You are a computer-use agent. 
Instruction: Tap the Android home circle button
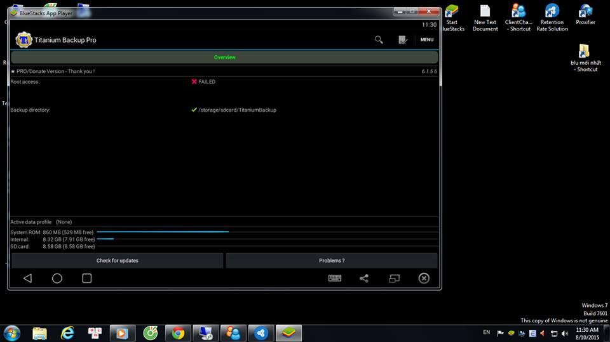tap(57, 279)
